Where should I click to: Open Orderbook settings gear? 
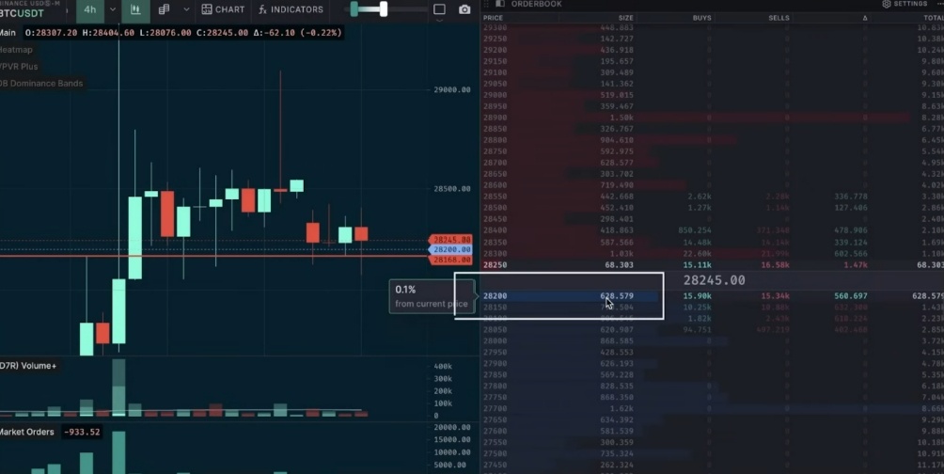coord(887,4)
